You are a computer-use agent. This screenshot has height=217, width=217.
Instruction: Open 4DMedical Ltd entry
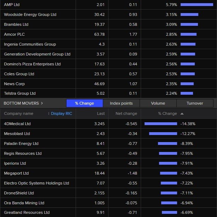click(x=17, y=124)
